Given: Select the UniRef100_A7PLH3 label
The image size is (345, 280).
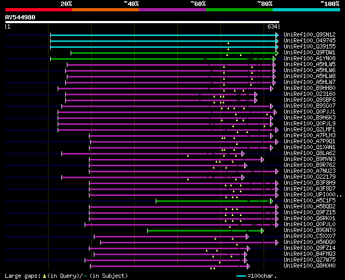Looking at the screenshot, I should [x=309, y=135].
